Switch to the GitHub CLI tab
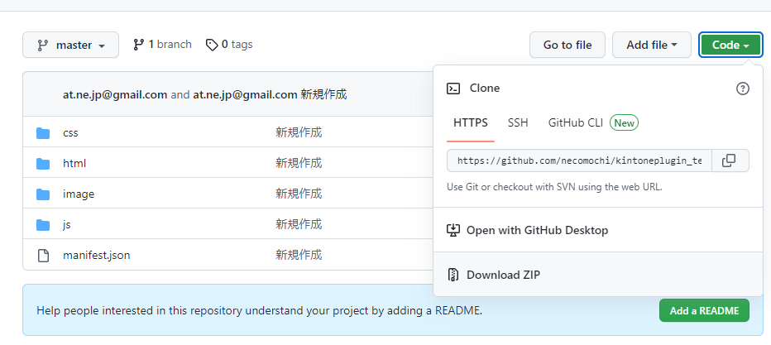This screenshot has width=771, height=345. 575,122
